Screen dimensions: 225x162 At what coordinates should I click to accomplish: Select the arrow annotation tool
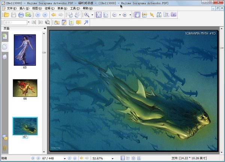[x=86, y=22]
